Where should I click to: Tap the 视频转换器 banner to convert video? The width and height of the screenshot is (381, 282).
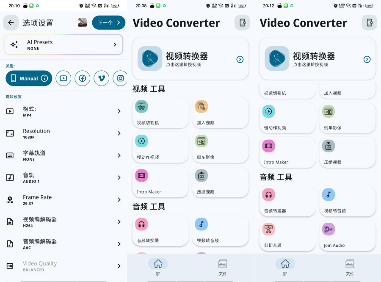click(190, 58)
